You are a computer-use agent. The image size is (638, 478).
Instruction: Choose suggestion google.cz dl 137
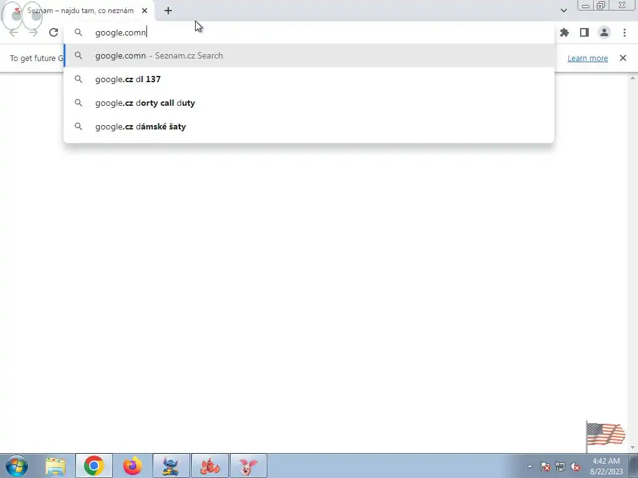click(x=309, y=79)
